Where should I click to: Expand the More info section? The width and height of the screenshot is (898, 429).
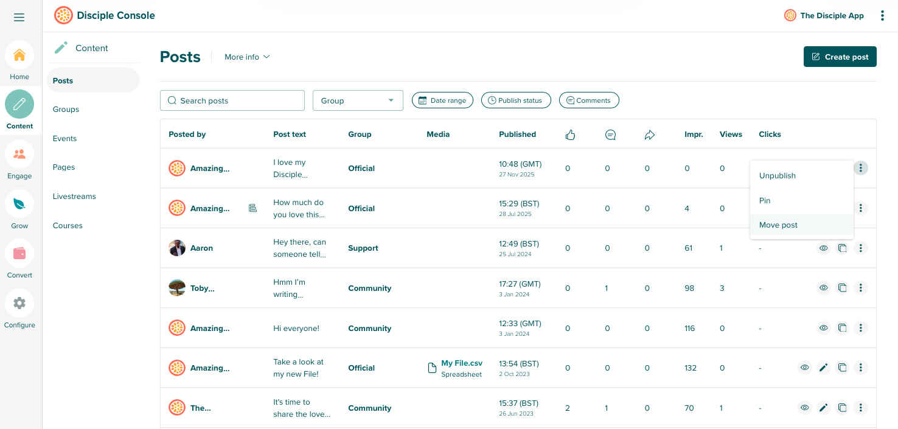(247, 57)
